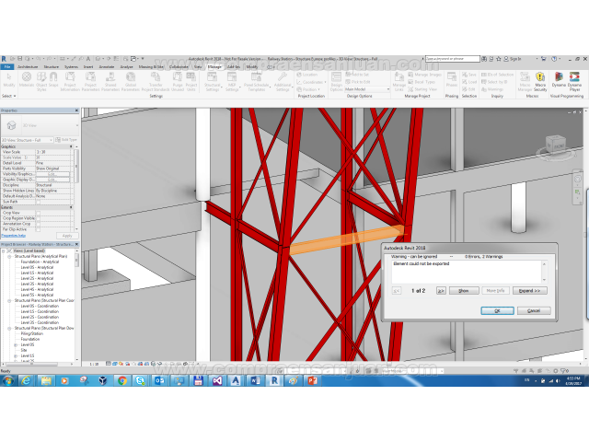This screenshot has height=442, width=589.
Task: Select the Piling/Station view
Action: tap(32, 333)
